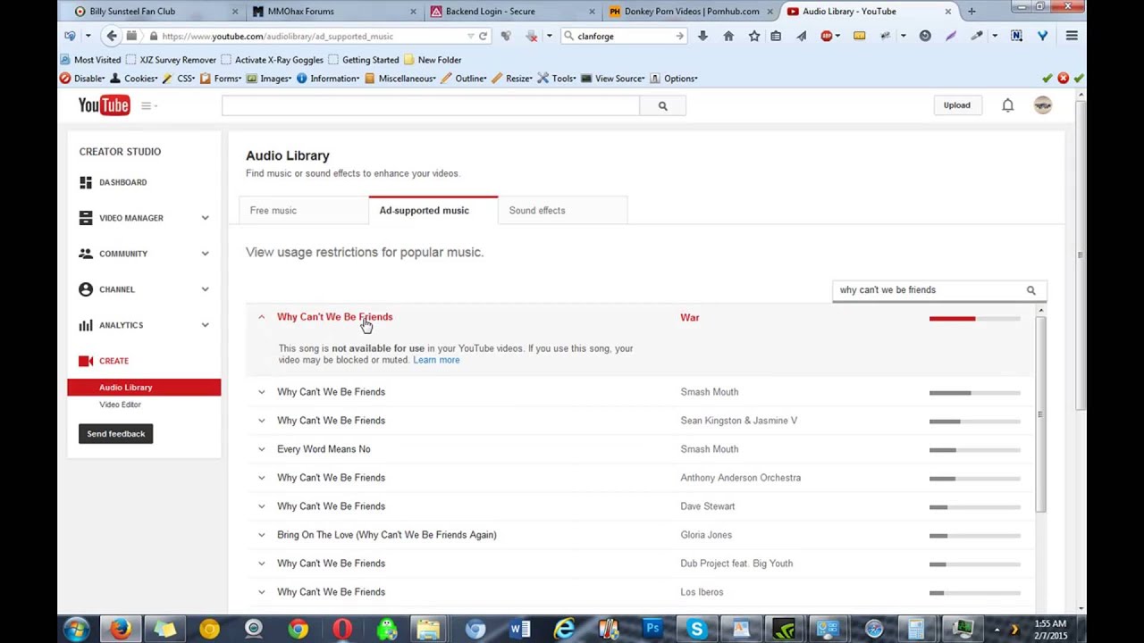Screen dimensions: 1144x643
Task: Click the Firefox home icon
Action: coord(728,36)
